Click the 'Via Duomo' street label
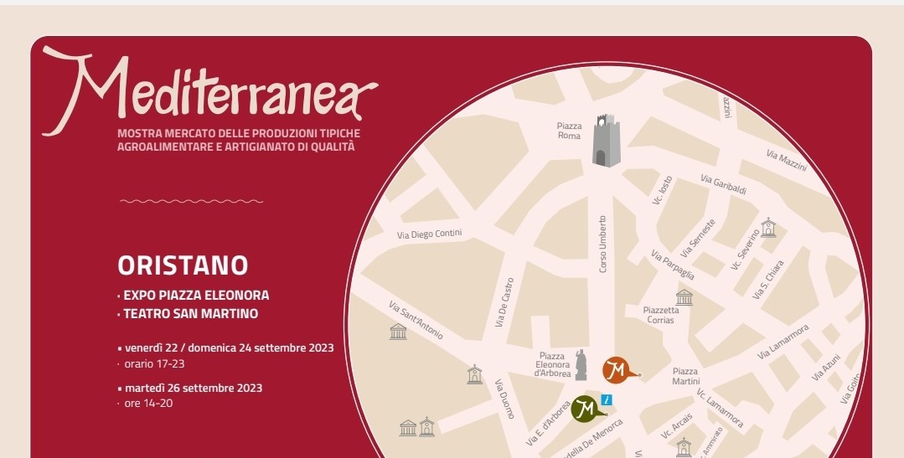Image resolution: width=904 pixels, height=458 pixels. [x=504, y=399]
